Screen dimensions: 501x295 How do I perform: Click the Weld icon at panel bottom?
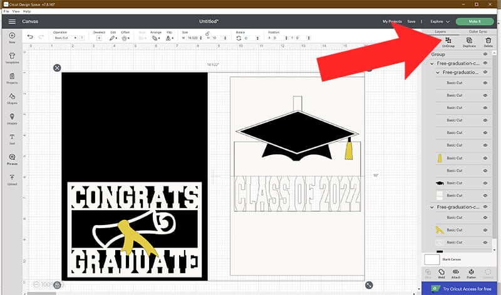(442, 274)
